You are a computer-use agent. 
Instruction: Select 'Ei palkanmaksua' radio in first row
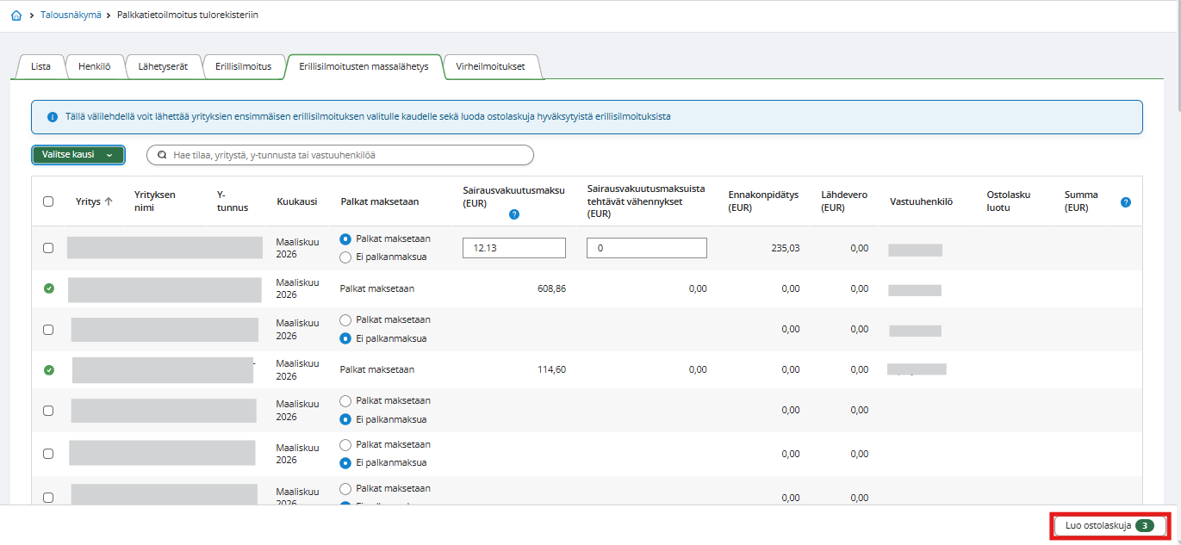pyautogui.click(x=346, y=257)
